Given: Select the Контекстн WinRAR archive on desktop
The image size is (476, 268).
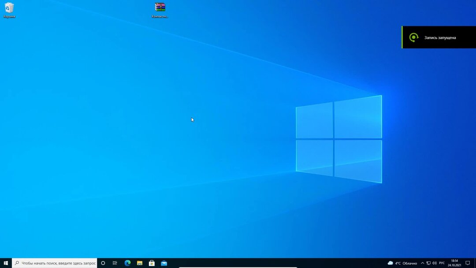Looking at the screenshot, I should coord(160,8).
